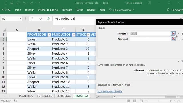
Task: Open the Insert Function fx icon
Action: click(x=48, y=19)
